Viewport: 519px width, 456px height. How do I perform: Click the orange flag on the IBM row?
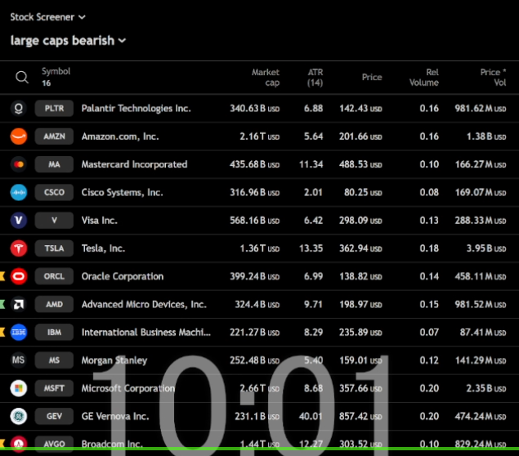(2, 333)
